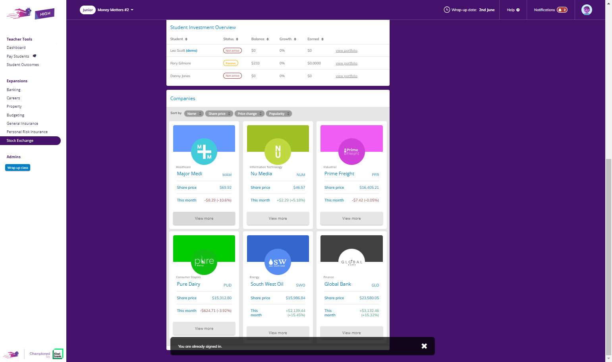Viewport: 612px width, 362px height.
Task: Click the Wrap up class button
Action: (x=18, y=168)
